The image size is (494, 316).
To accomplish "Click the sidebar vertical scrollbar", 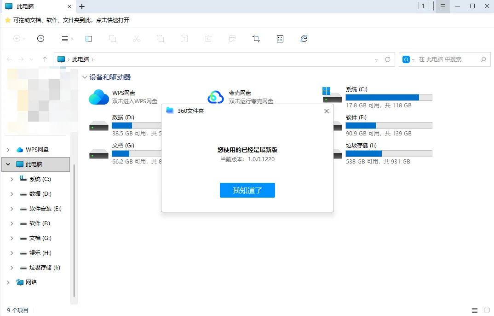I will pos(74,230).
